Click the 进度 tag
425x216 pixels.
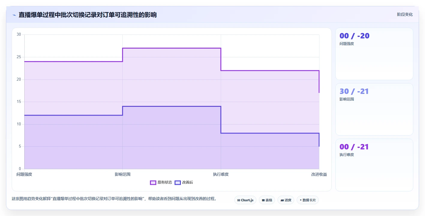286,200
